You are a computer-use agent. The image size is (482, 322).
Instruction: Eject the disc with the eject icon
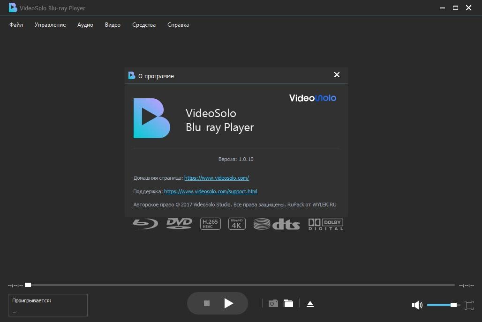click(310, 304)
